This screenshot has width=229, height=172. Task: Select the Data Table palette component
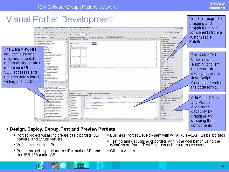pos(166,47)
